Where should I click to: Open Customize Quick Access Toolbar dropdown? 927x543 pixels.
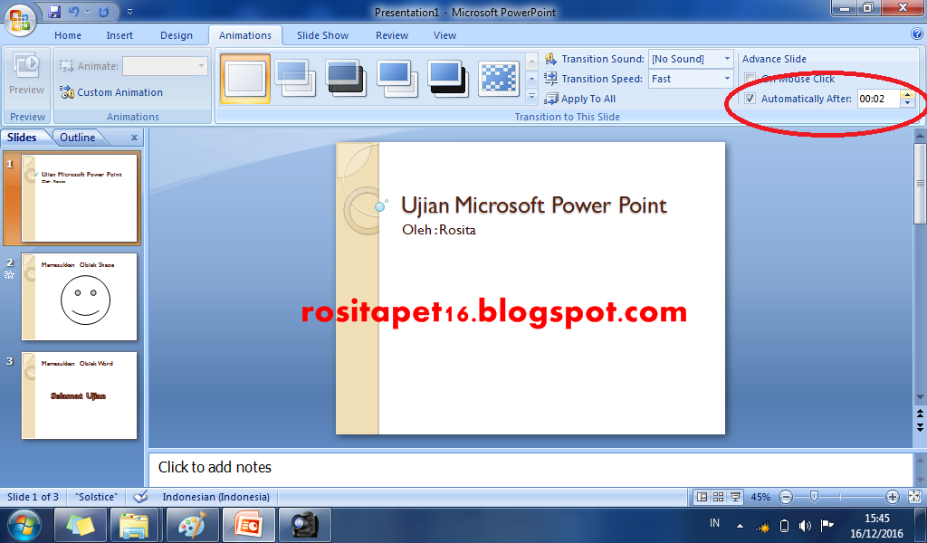[130, 11]
